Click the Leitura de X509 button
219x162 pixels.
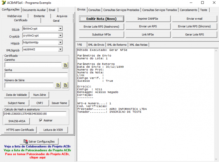pyautogui.click(x=53, y=130)
